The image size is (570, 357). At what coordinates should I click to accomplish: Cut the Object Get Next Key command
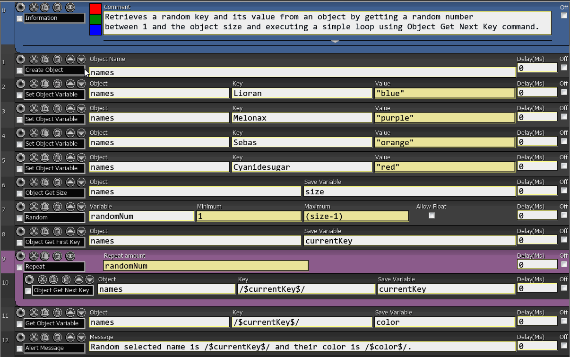[42, 279]
